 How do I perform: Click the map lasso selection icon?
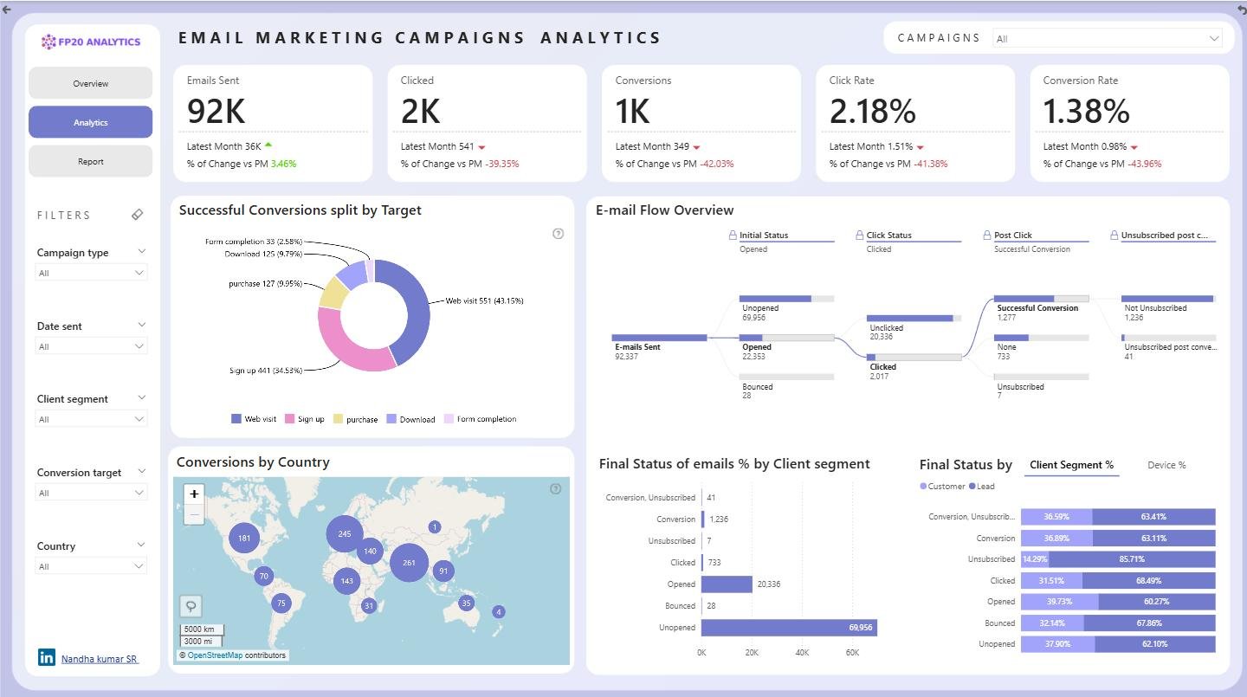pos(191,606)
